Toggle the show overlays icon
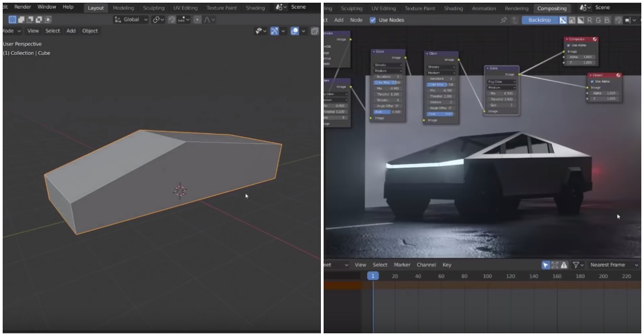 [x=295, y=31]
